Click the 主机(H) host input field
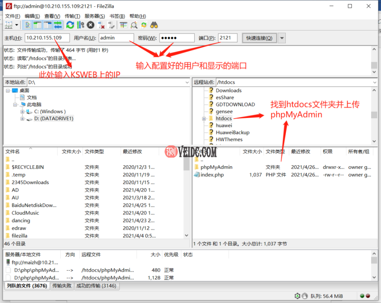 pos(47,38)
